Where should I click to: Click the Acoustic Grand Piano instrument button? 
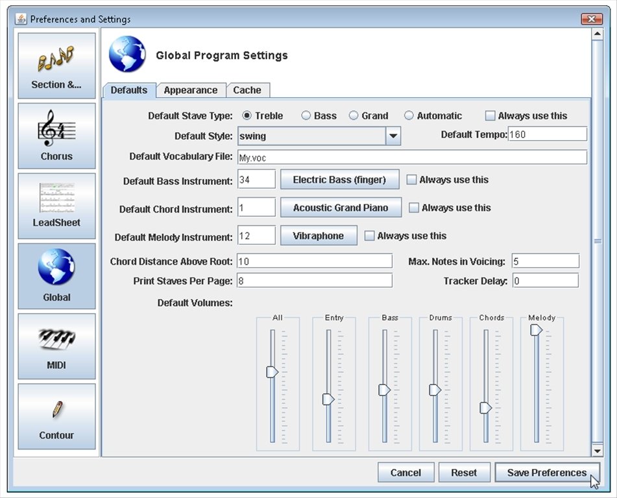341,207
